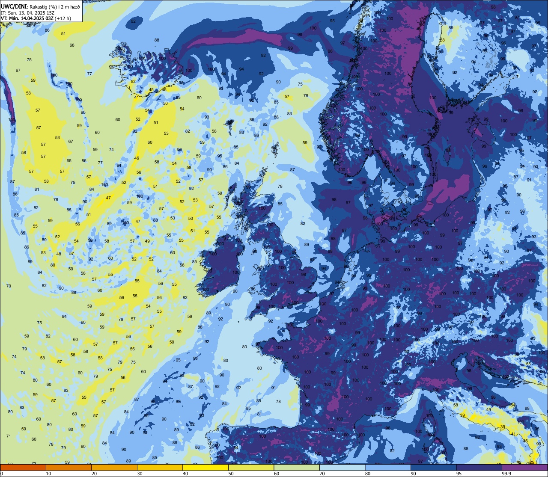Click the legend scale label '50'
The height and width of the screenshot is (477, 548).
[231, 474]
